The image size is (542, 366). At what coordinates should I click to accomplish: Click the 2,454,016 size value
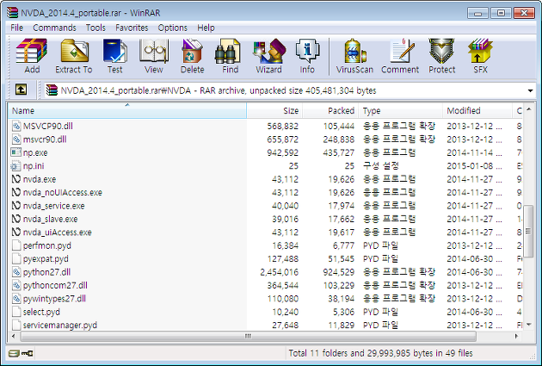click(279, 272)
